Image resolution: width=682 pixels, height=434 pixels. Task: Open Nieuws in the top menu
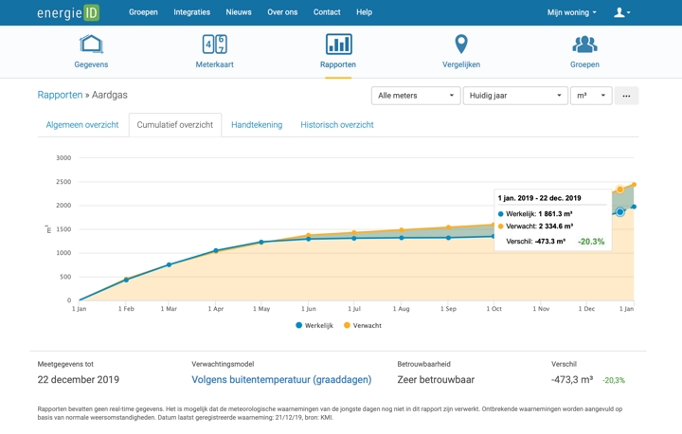tap(239, 12)
